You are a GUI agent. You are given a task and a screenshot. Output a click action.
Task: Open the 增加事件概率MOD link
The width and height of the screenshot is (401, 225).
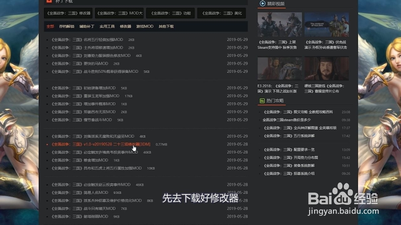(84, 104)
